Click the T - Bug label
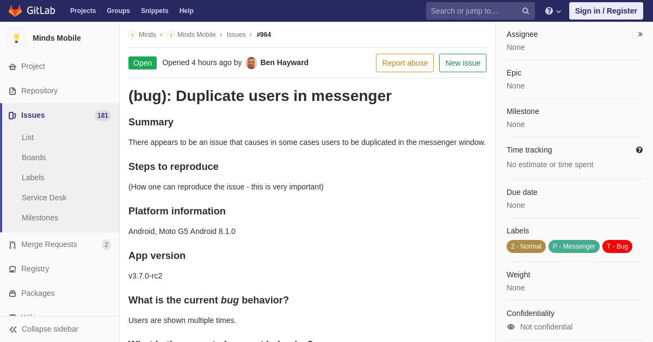 point(617,246)
